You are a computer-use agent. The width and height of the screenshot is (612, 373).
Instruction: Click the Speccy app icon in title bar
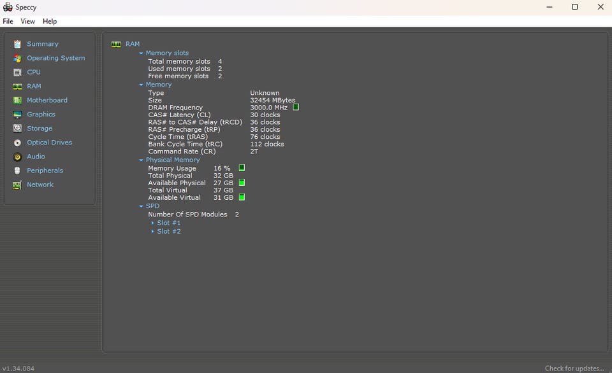point(8,7)
